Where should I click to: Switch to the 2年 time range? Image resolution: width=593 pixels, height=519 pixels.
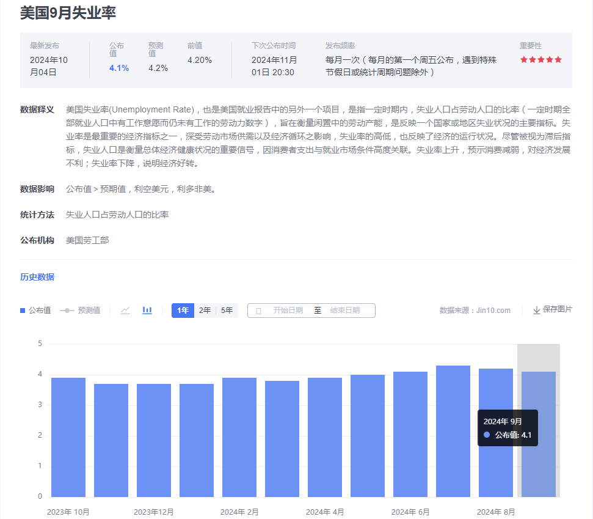pyautogui.click(x=205, y=311)
